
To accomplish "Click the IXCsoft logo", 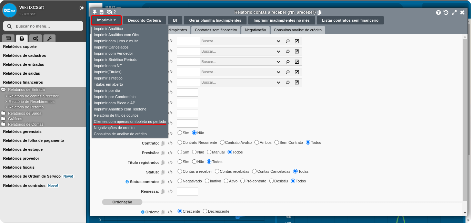I will (10, 10).
